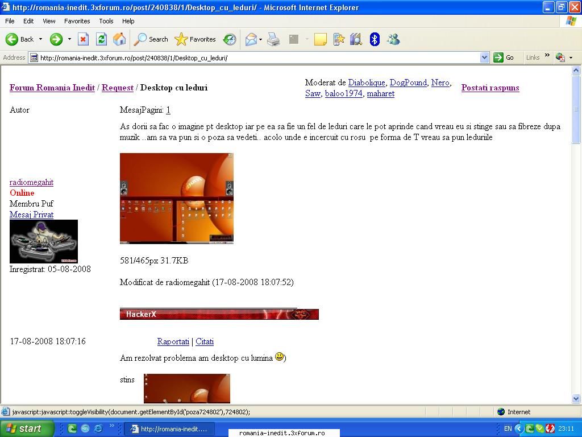Open the Search magnifier in the toolbar
Screen dimensions: 582x437
tap(140, 39)
